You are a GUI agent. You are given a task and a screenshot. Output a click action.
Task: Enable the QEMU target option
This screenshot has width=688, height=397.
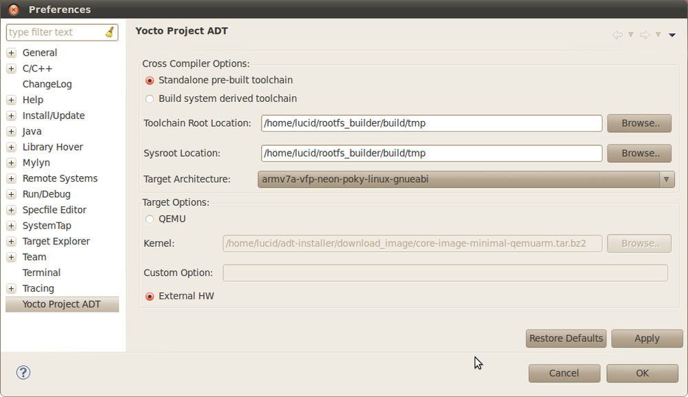point(149,219)
